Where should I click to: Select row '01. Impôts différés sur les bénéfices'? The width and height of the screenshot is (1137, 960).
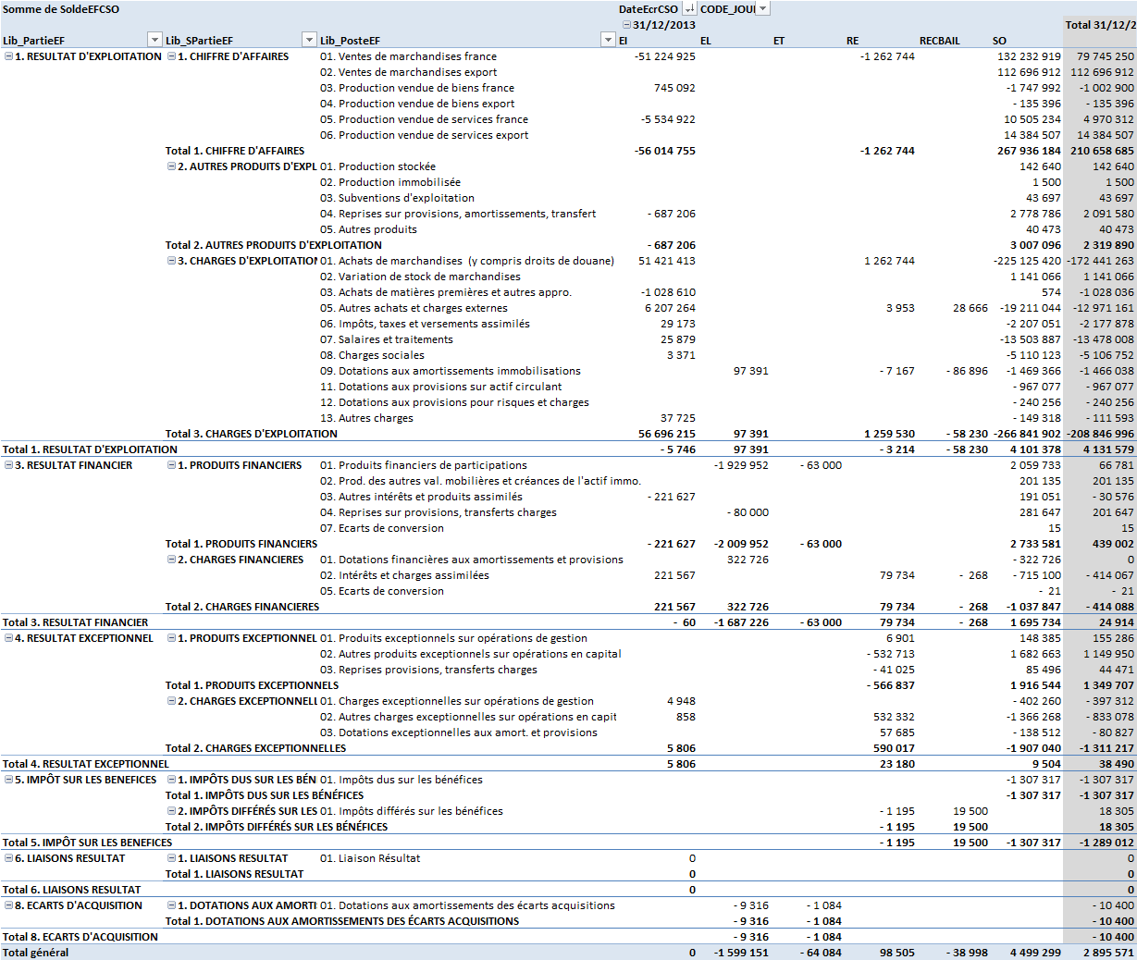point(412,811)
